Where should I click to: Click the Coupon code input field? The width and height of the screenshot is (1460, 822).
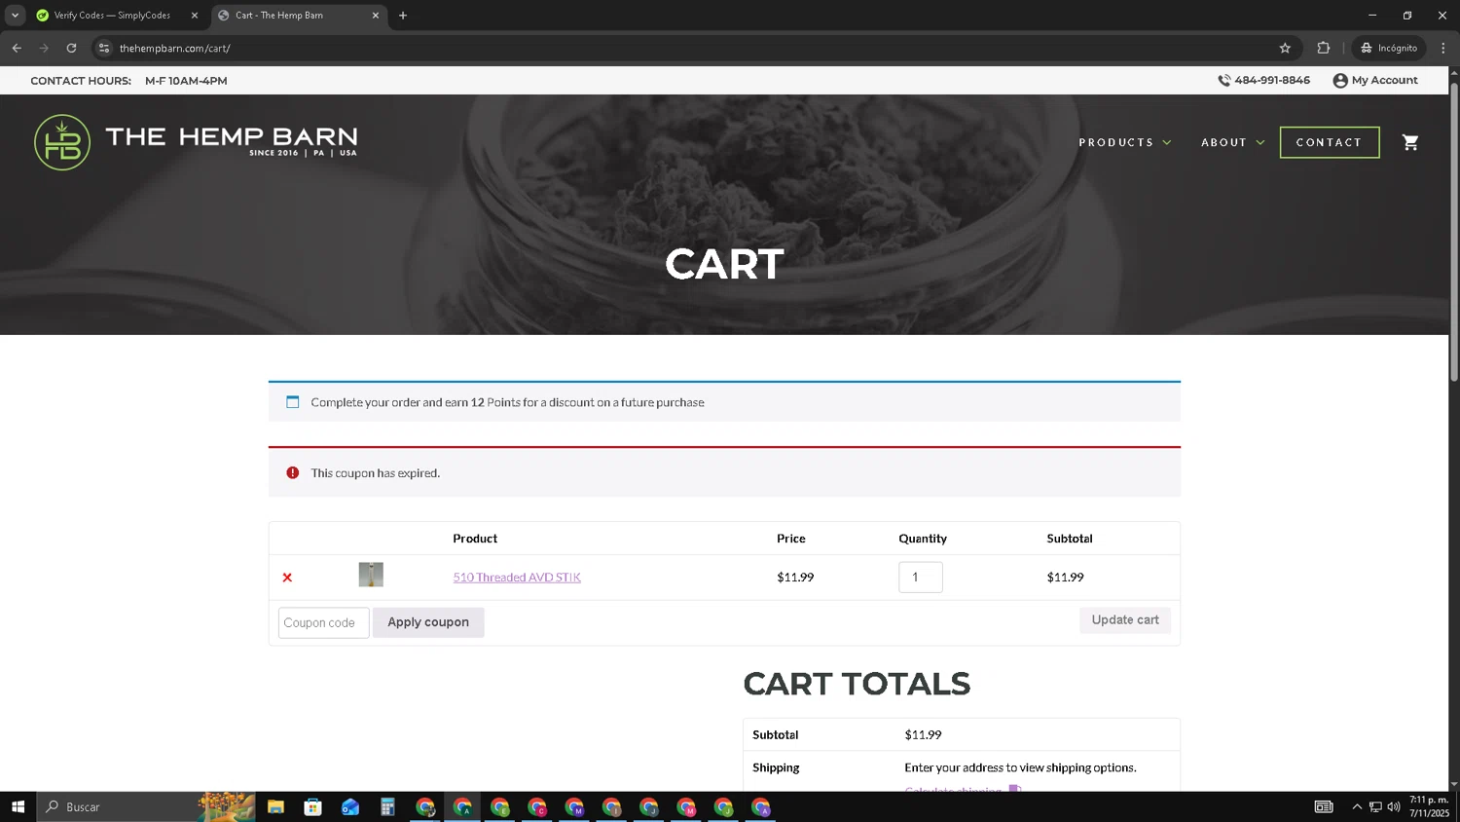324,622
